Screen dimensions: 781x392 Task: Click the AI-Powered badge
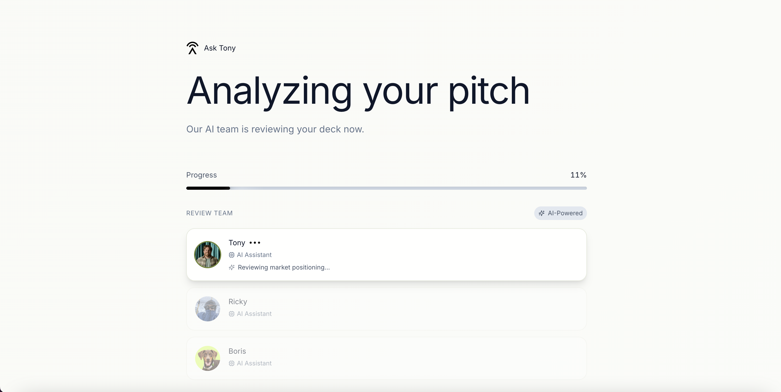click(x=560, y=213)
